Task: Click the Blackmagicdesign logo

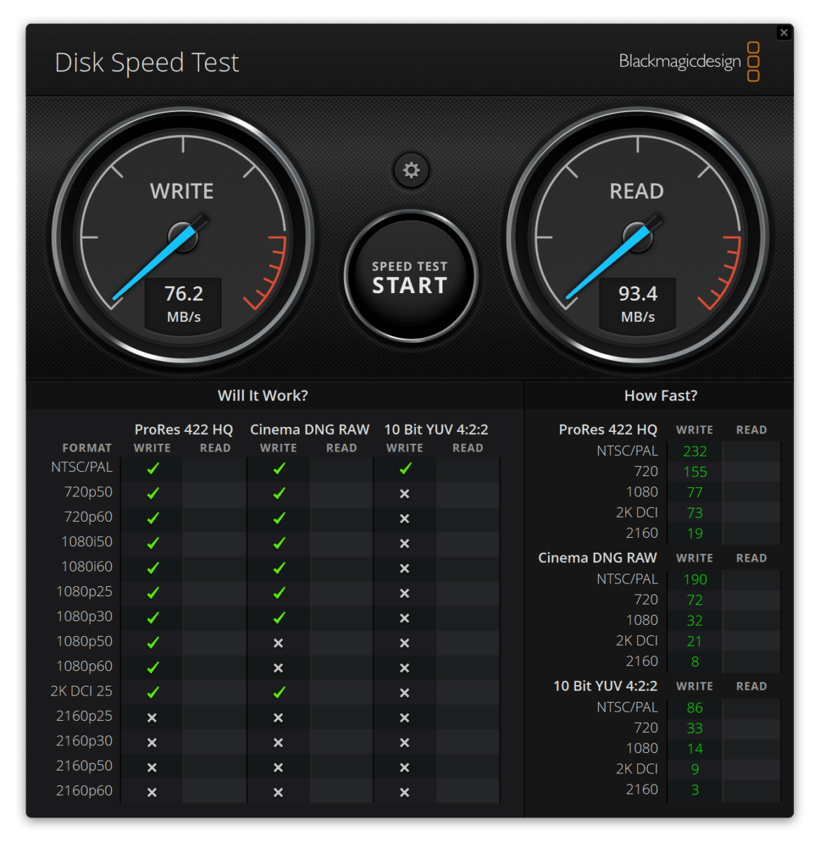Action: coord(689,62)
